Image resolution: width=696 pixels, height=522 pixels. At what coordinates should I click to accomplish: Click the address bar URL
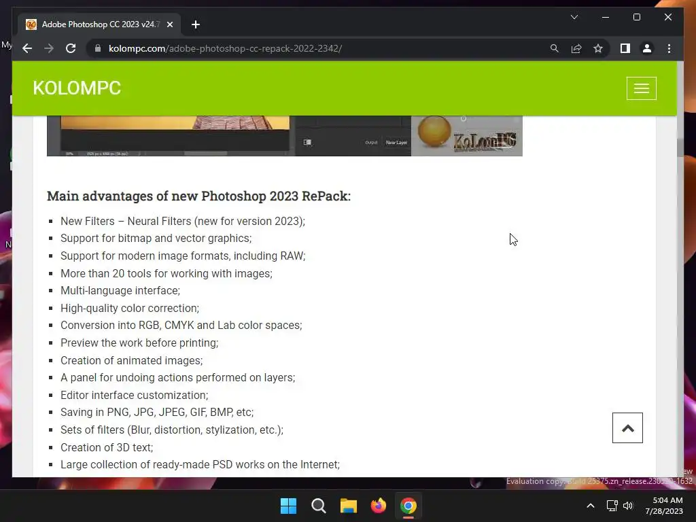click(225, 48)
